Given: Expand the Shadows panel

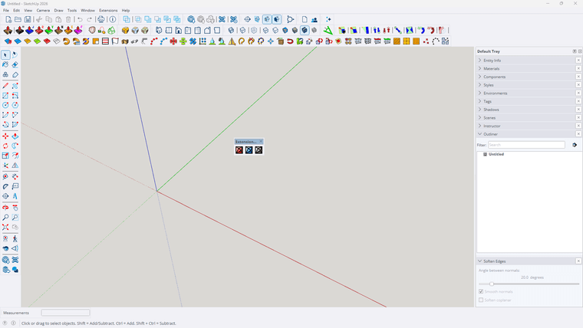Looking at the screenshot, I should click(x=525, y=110).
